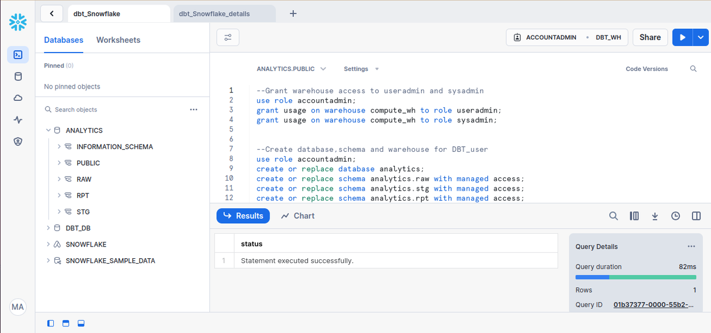The height and width of the screenshot is (333, 711).
Task: Open Activity monitoring icon in sidebar
Action: [x=18, y=120]
